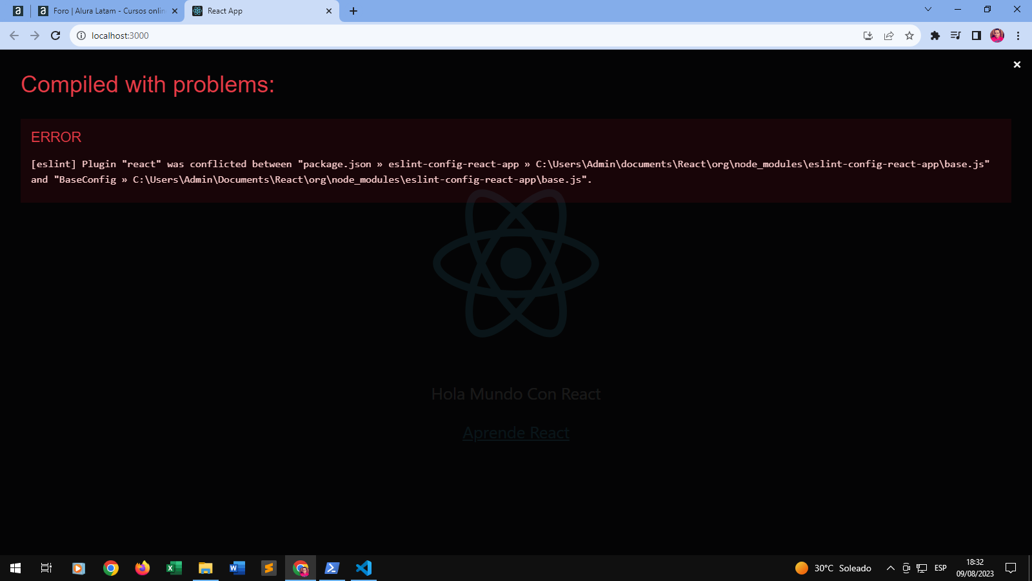The width and height of the screenshot is (1032, 581).
Task: Click the eslint error message text
Action: tap(510, 172)
